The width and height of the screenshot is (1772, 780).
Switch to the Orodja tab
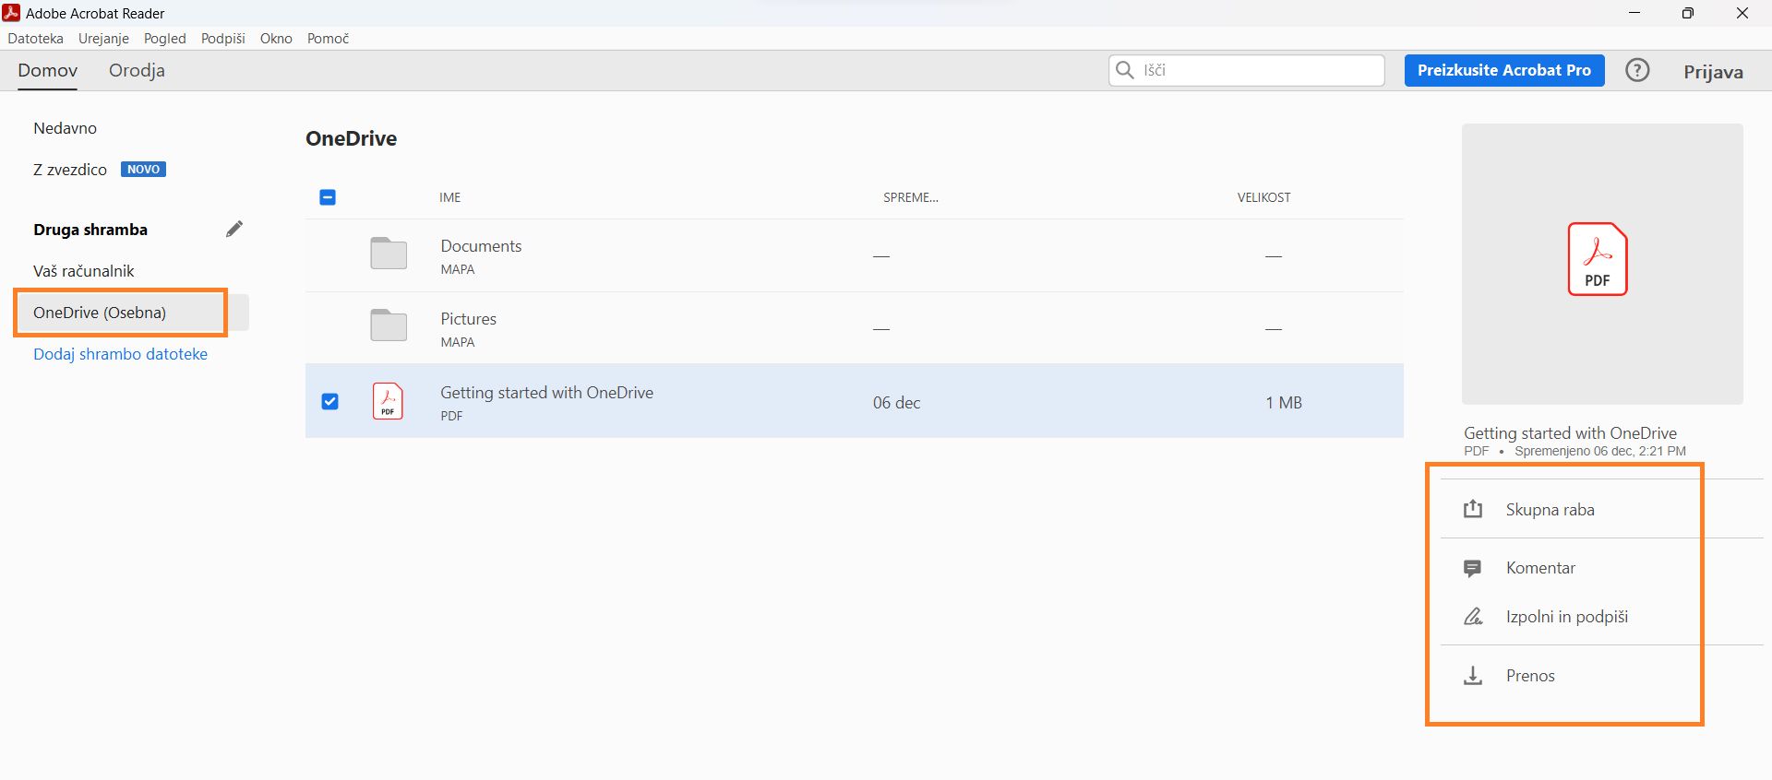point(137,71)
